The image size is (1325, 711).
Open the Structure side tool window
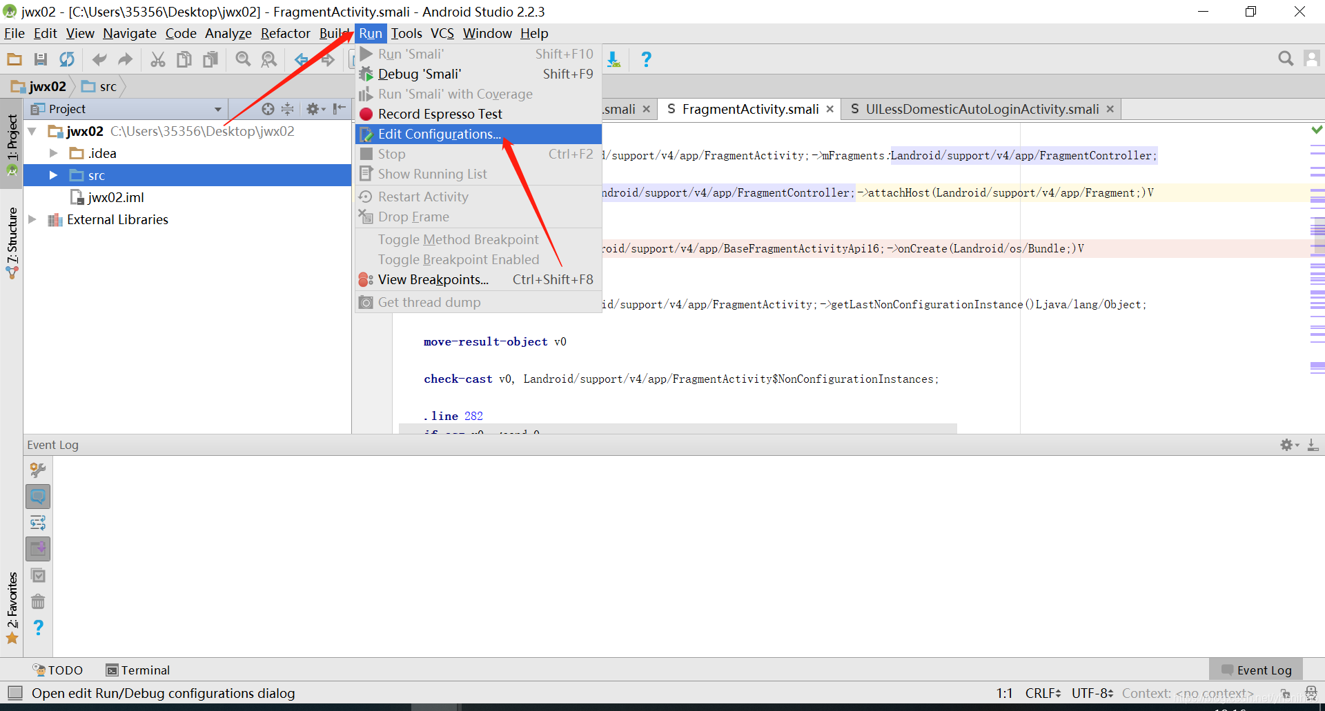click(x=12, y=243)
